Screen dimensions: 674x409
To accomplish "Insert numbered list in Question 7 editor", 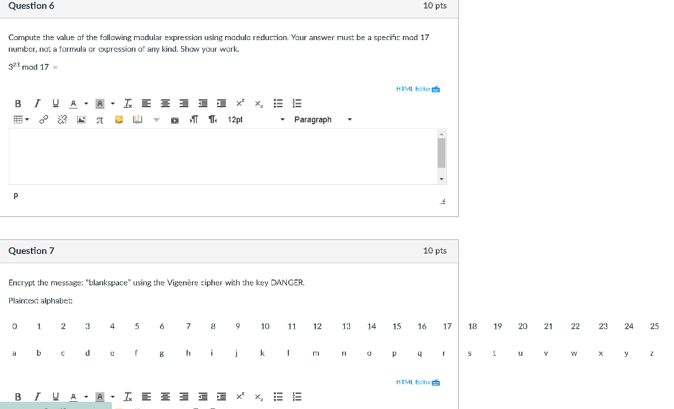I will pyautogui.click(x=297, y=397).
